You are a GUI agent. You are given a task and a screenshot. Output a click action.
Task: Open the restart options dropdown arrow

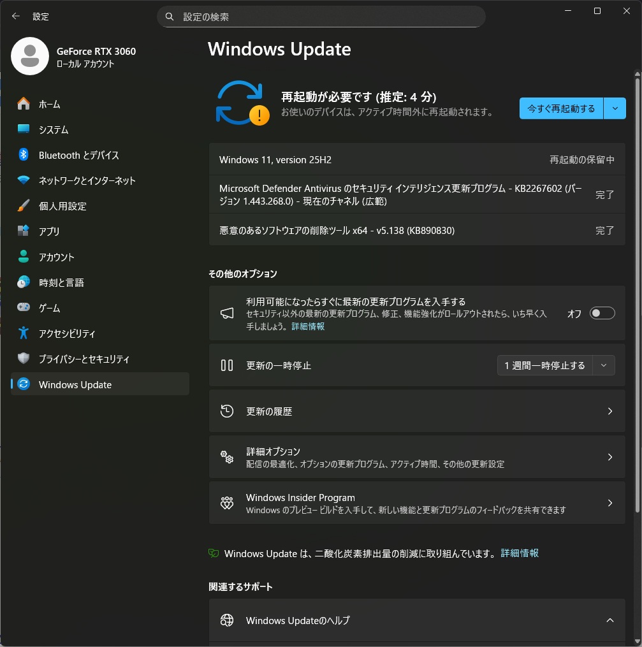click(x=615, y=108)
